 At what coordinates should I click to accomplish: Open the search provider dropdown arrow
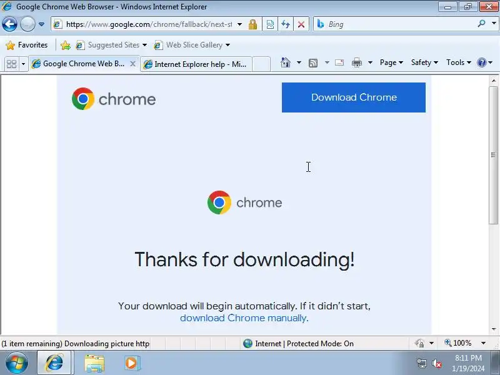tap(494, 24)
